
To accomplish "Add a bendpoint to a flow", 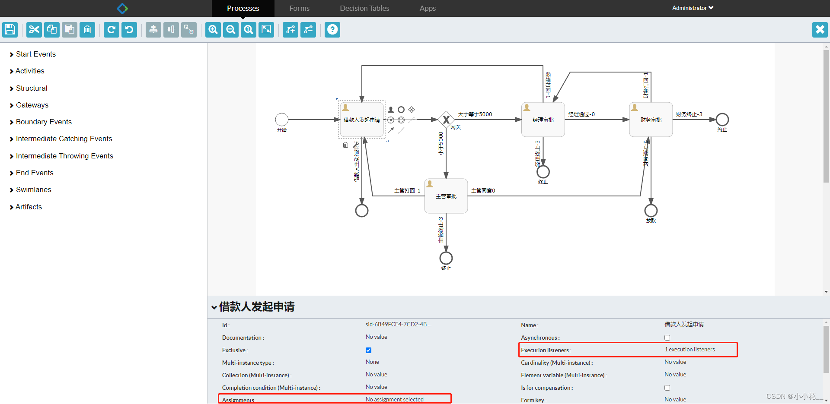I will [290, 30].
